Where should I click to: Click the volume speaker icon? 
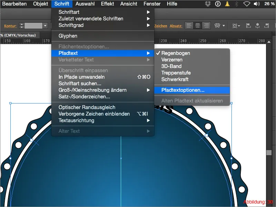257,4
